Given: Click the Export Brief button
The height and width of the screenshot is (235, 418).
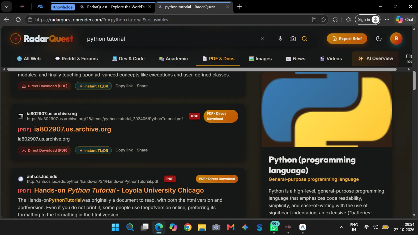Looking at the screenshot, I should click(x=347, y=39).
